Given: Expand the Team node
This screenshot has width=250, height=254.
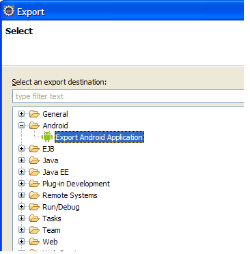Looking at the screenshot, I should point(21,230).
